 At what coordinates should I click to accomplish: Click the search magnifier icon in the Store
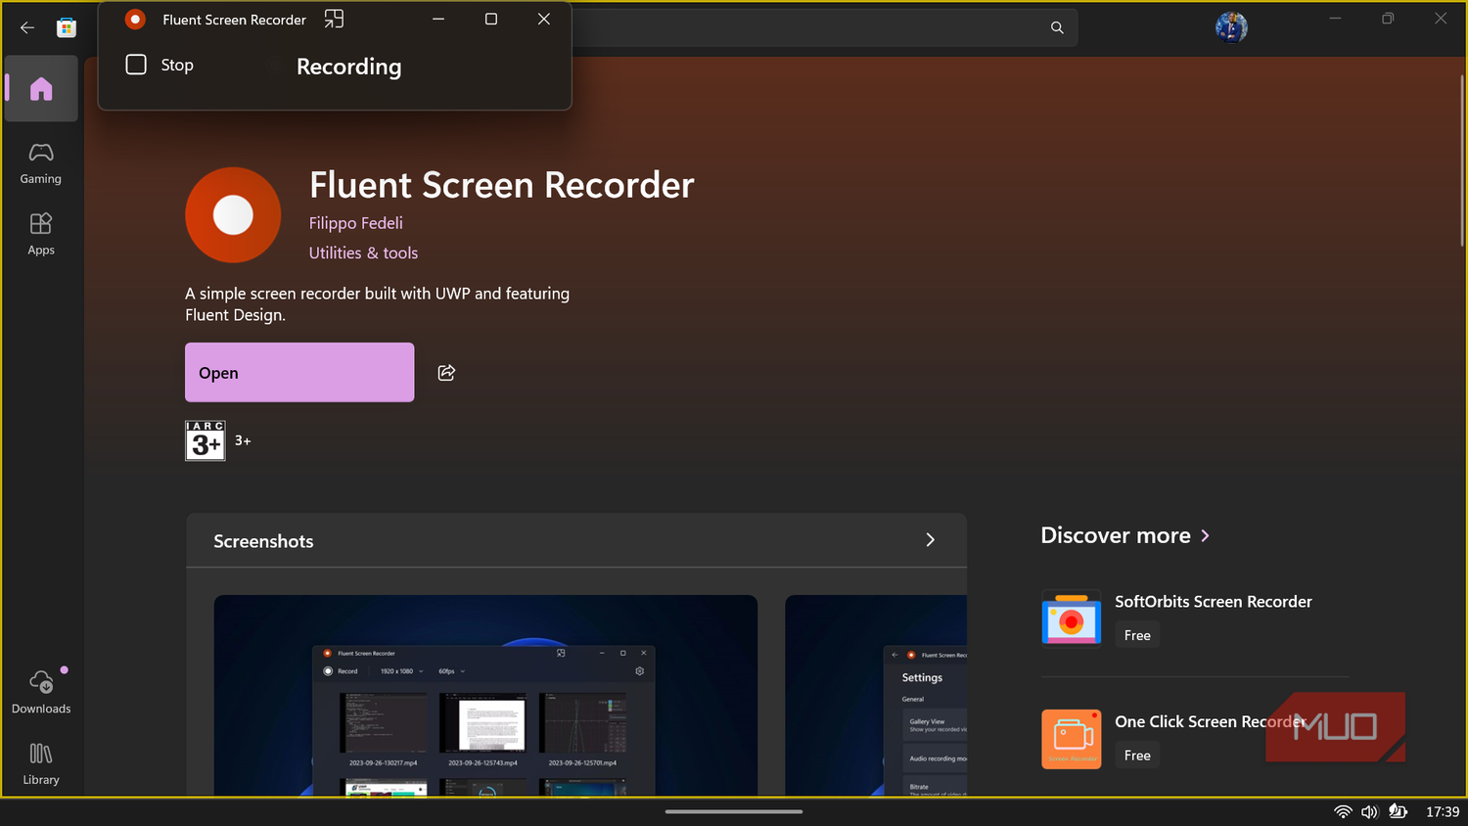tap(1057, 27)
